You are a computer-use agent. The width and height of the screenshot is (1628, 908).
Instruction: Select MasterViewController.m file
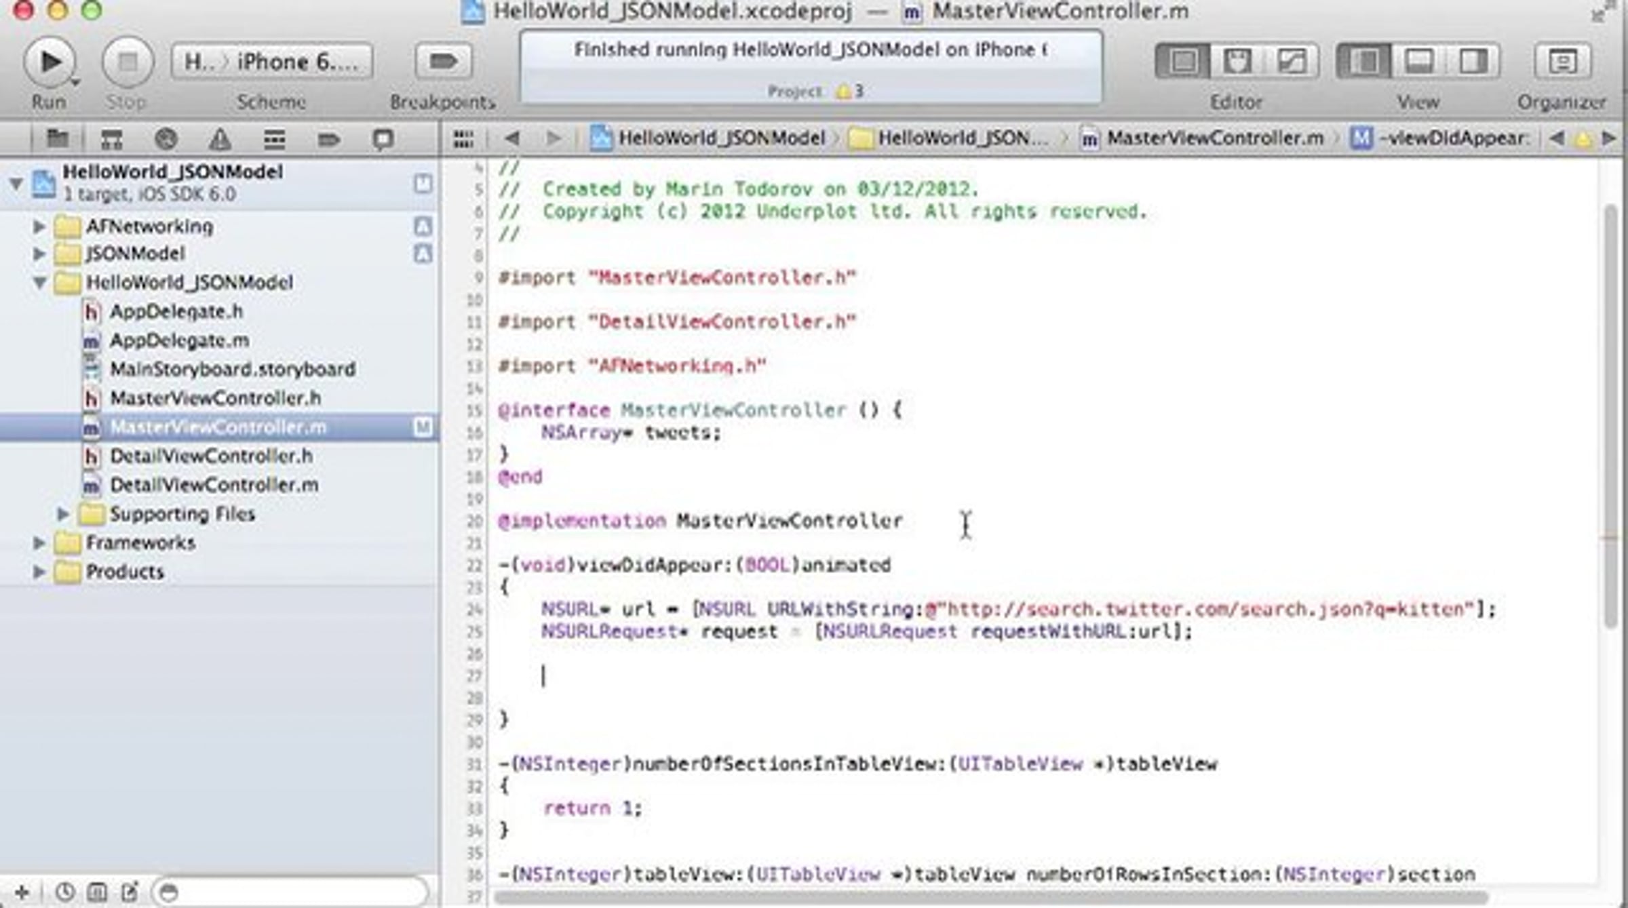coord(218,427)
